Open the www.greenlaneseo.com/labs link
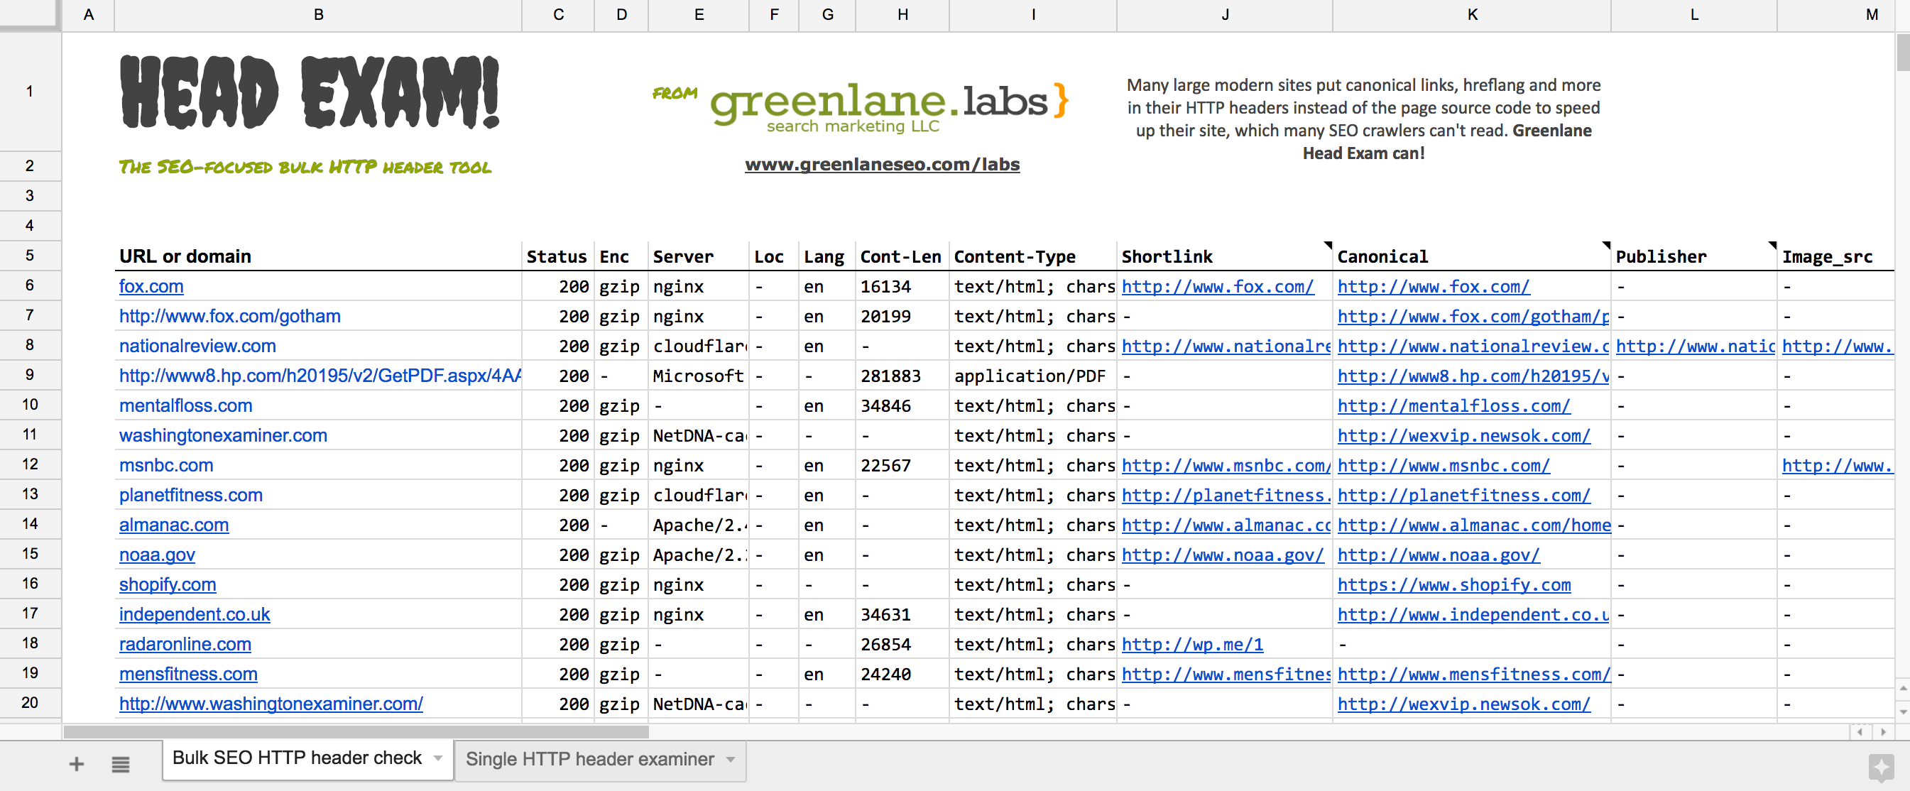The width and height of the screenshot is (1910, 791). [x=882, y=165]
